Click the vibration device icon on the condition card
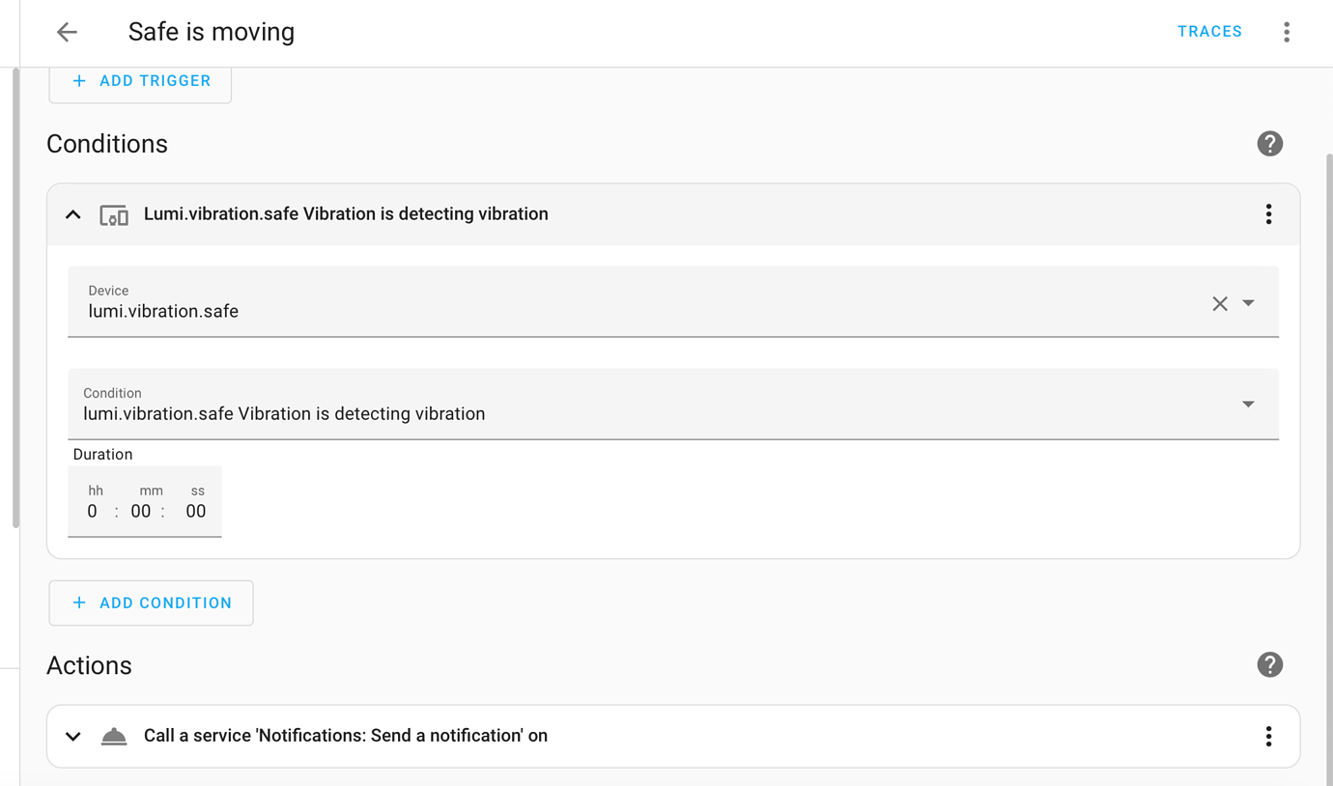The width and height of the screenshot is (1333, 786). coord(113,213)
